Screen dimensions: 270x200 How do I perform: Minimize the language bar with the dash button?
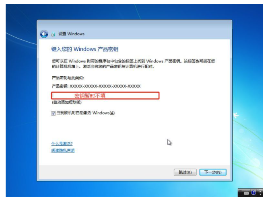[260, 191]
